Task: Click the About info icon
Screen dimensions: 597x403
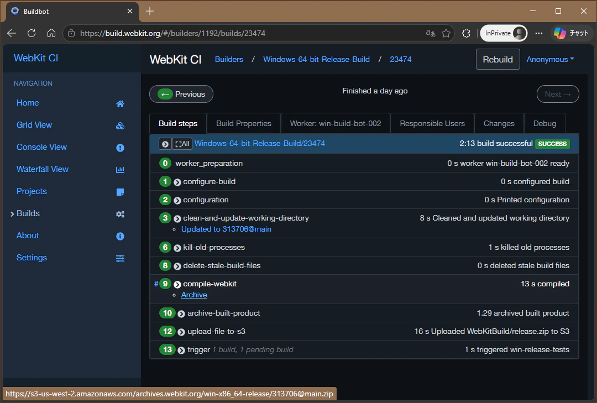Action: click(120, 236)
